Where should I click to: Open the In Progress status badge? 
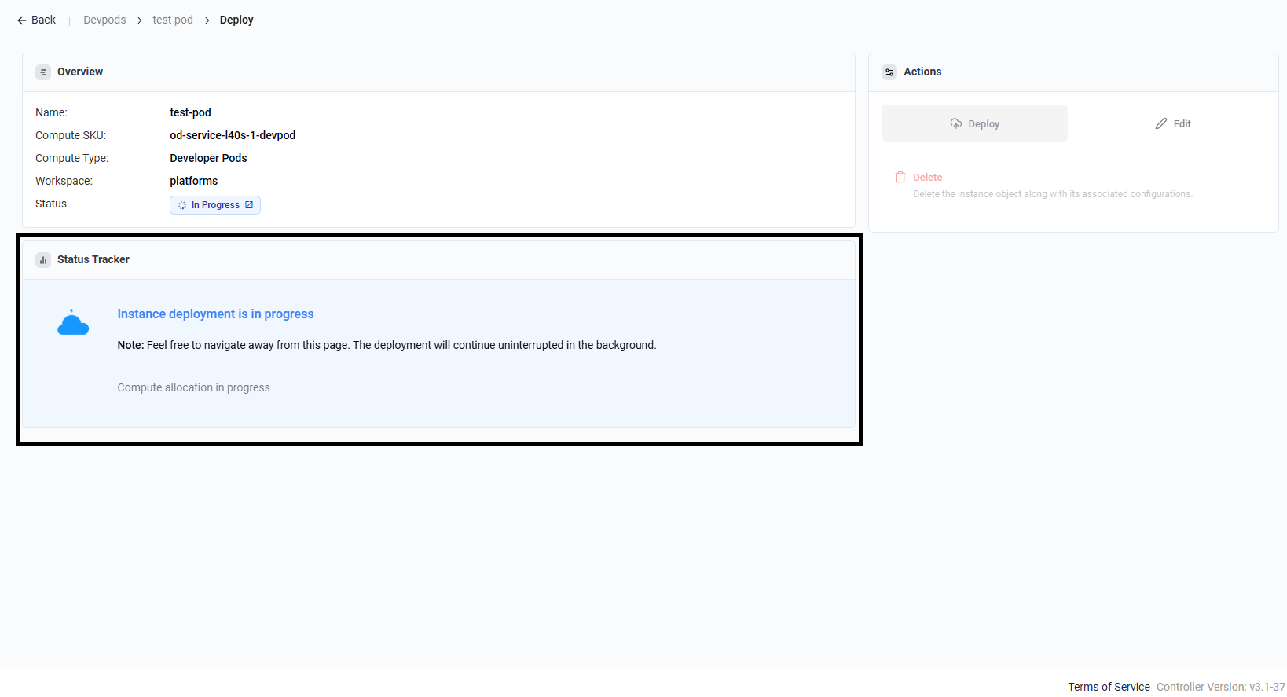pos(215,205)
